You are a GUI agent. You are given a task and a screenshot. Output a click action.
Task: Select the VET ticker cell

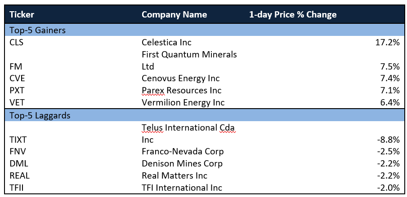click(x=17, y=103)
